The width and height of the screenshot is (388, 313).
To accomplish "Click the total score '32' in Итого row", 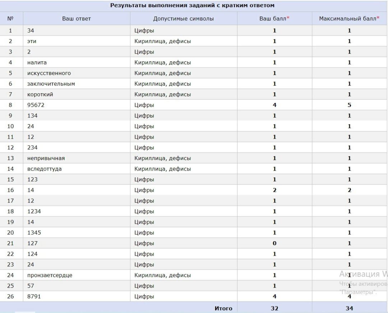I will pos(274,308).
